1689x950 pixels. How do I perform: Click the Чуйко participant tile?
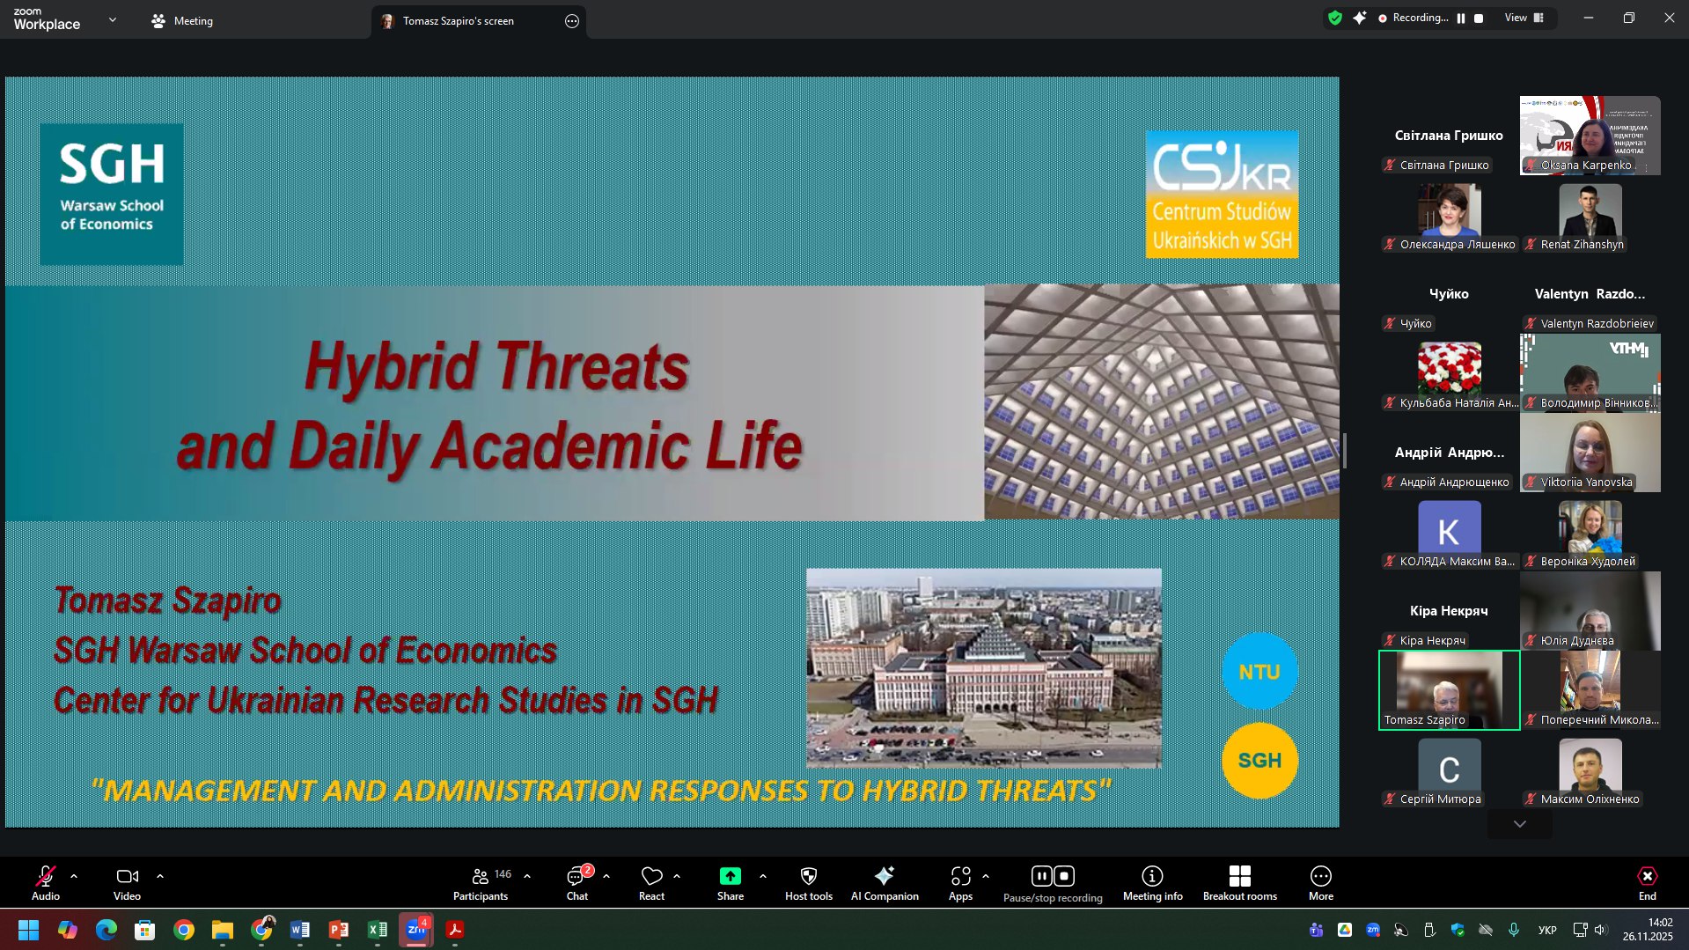pos(1450,294)
